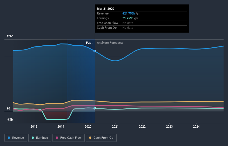Click the Mar 31 2020 tooltip date
Viewport: 228px width, 146px height.
106,9
